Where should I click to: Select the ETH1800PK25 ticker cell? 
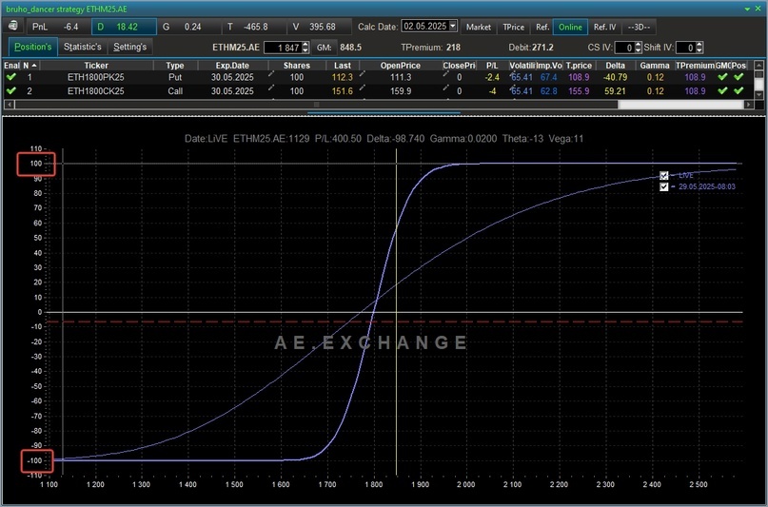coord(96,77)
